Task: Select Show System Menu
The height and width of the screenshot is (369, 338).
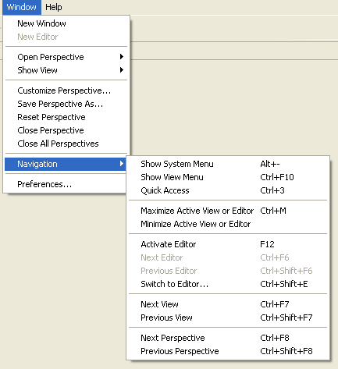Action: (228, 164)
